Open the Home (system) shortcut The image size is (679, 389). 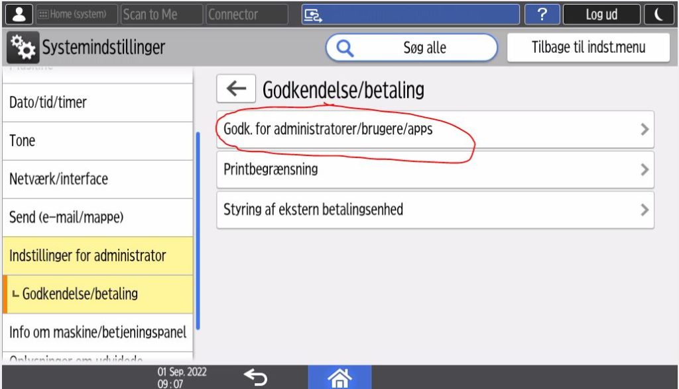click(76, 15)
